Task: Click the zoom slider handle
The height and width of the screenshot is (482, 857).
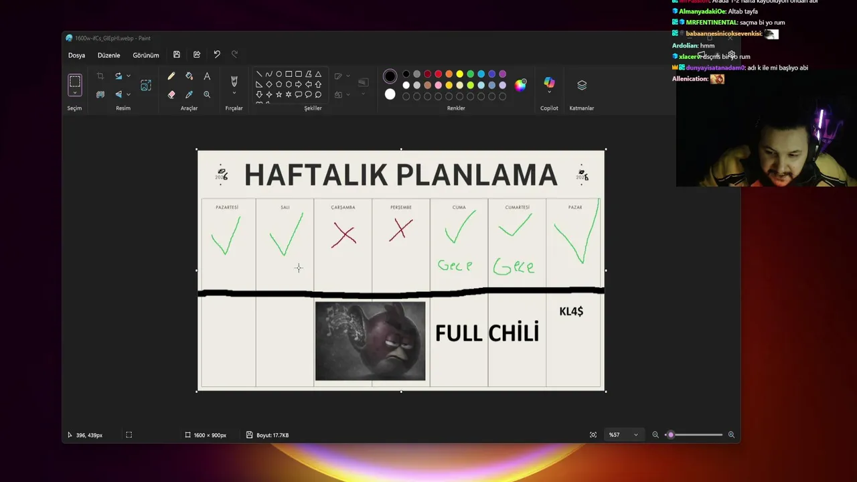Action: (x=671, y=435)
